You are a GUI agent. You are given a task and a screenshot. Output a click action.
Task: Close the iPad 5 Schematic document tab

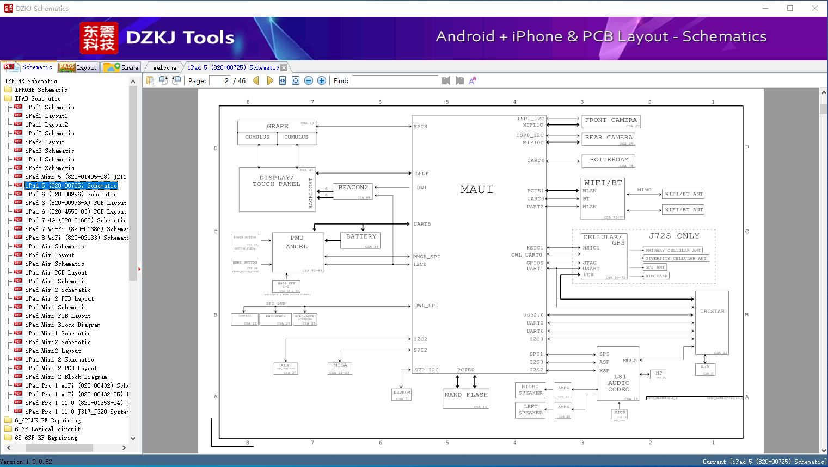tap(284, 67)
